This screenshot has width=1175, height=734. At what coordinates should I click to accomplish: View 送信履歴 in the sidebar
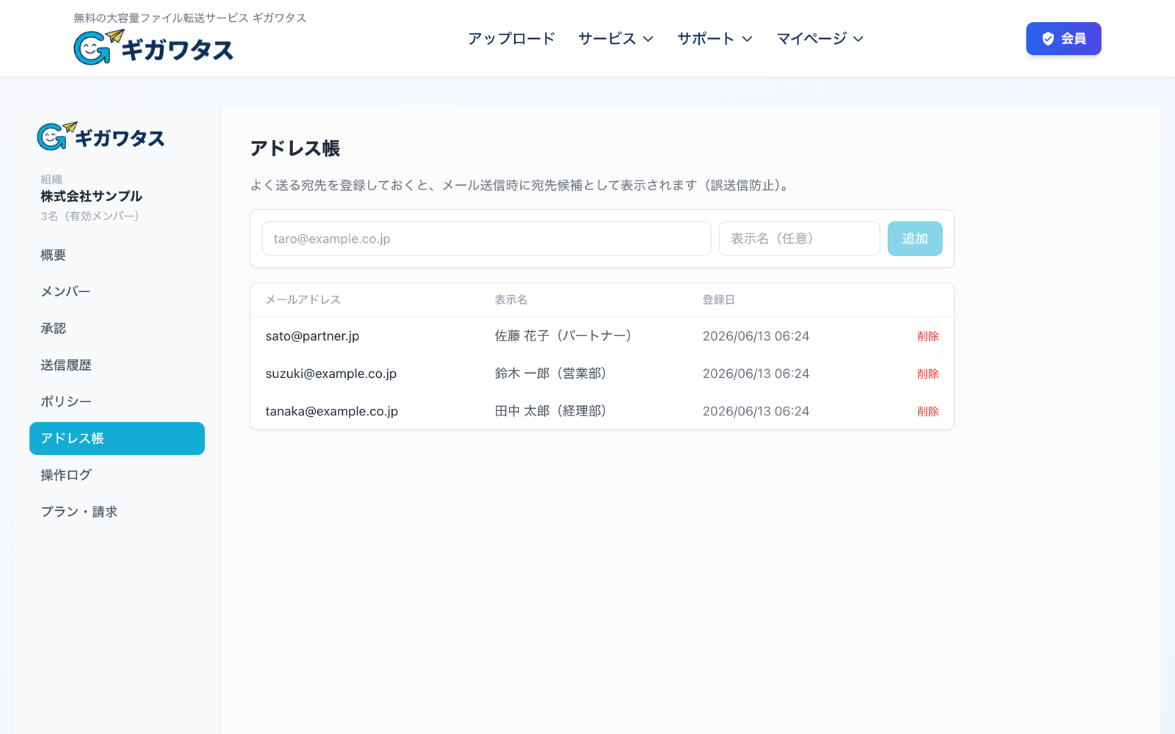tap(117, 365)
